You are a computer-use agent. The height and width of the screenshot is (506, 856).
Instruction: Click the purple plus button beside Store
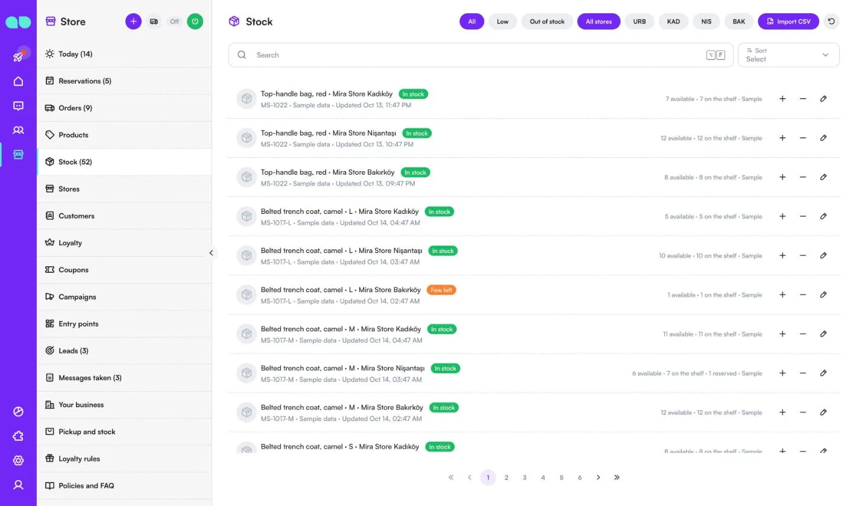coord(133,22)
